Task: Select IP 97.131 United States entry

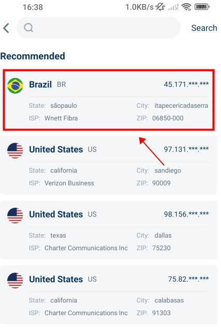Action: point(109,165)
